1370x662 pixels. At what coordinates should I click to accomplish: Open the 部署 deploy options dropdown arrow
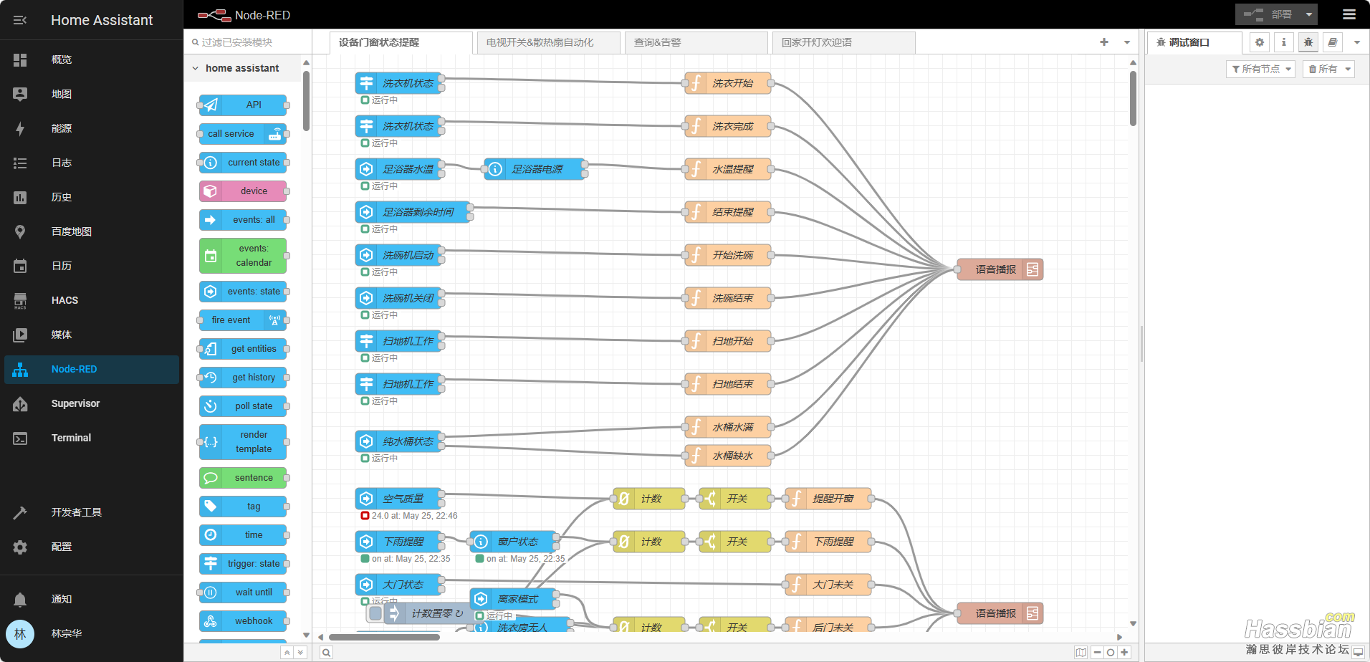(x=1308, y=14)
